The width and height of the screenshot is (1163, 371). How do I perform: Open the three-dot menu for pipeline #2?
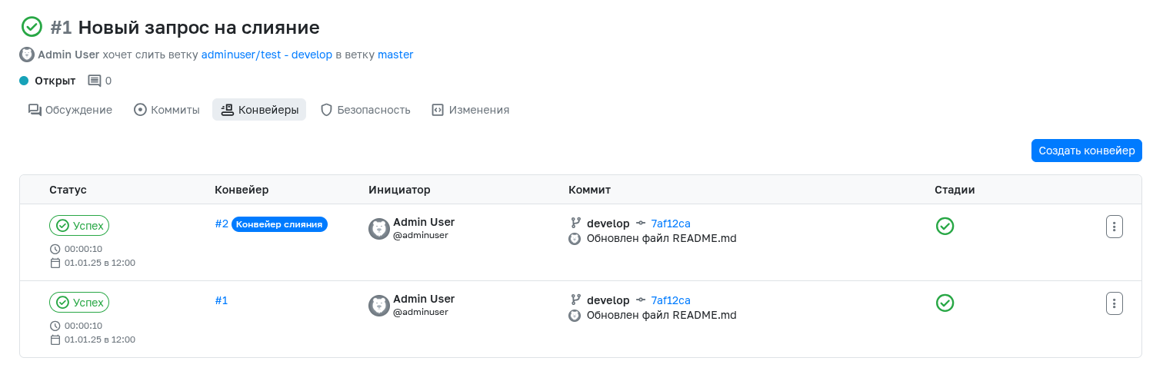(1115, 227)
